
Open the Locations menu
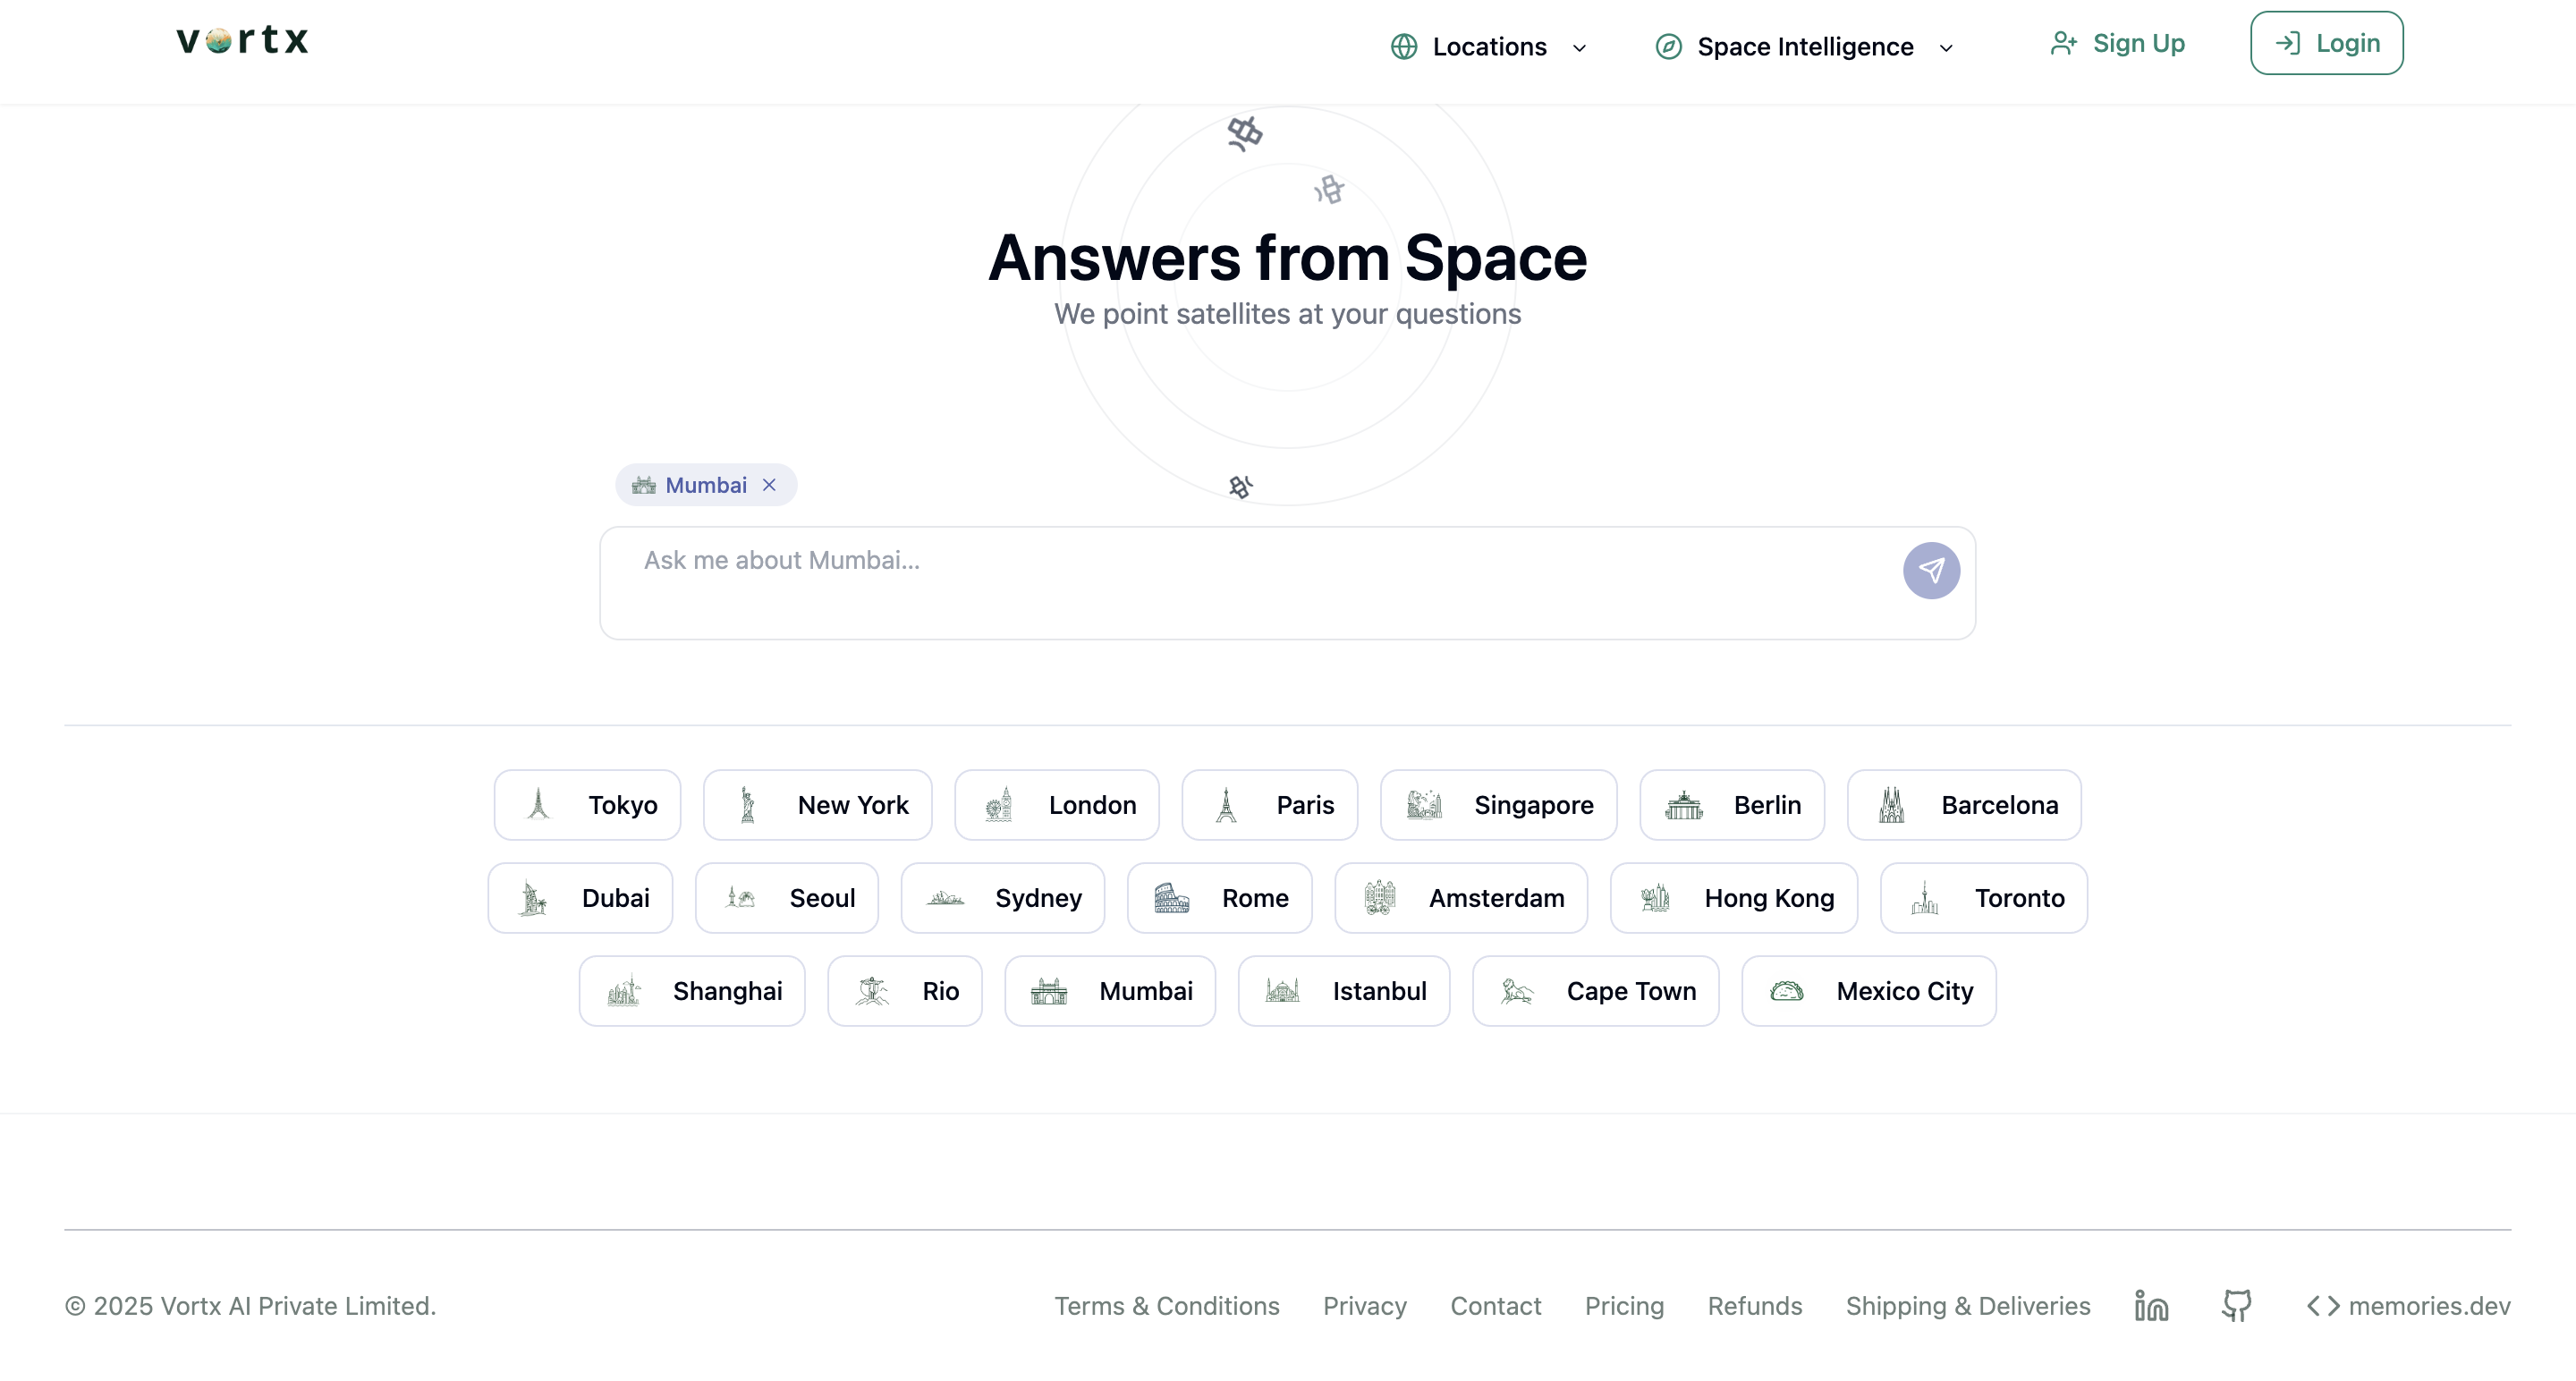tap(1488, 47)
